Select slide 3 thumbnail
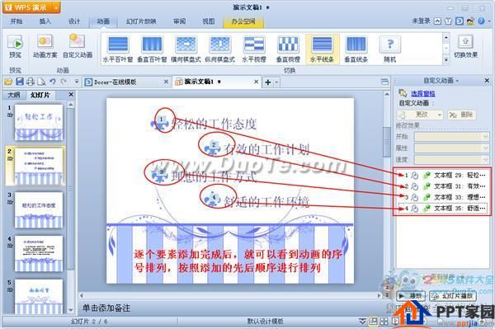Viewport: 495px width, 329px height. click(x=39, y=209)
